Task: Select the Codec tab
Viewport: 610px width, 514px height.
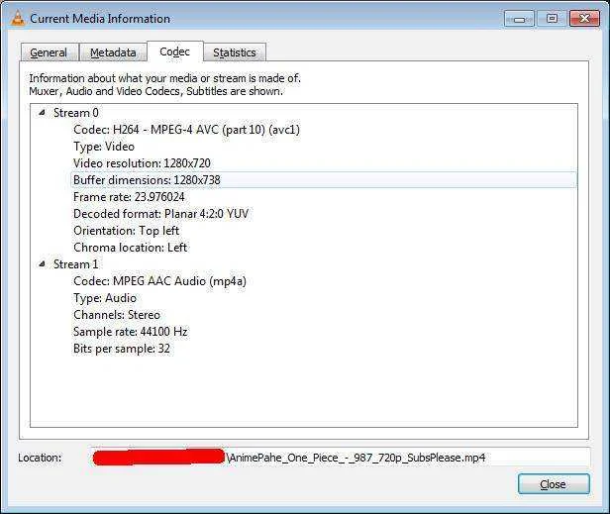Action: click(175, 51)
